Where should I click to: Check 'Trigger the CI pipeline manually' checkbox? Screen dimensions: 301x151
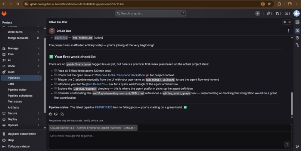click(56, 79)
